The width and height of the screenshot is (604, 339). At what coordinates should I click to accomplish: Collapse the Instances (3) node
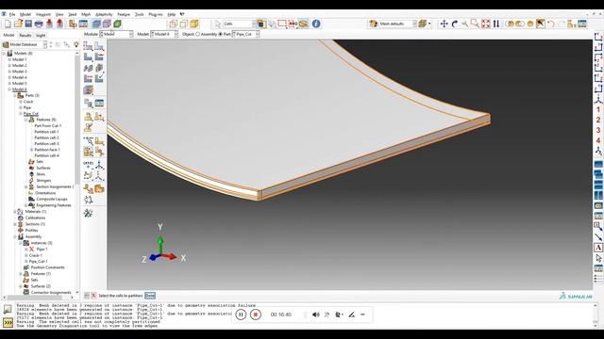tap(21, 243)
